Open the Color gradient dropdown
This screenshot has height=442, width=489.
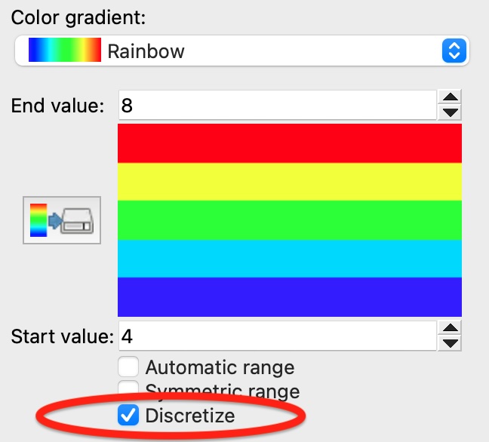tap(241, 51)
